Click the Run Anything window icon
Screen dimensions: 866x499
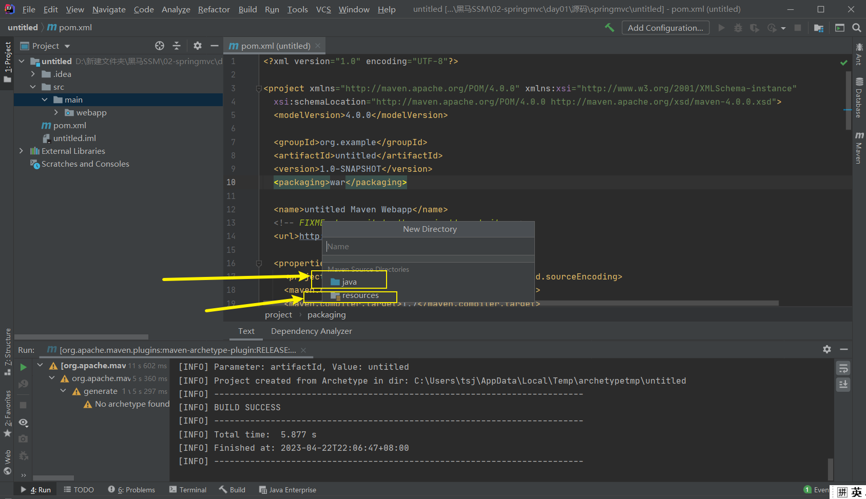(x=840, y=28)
